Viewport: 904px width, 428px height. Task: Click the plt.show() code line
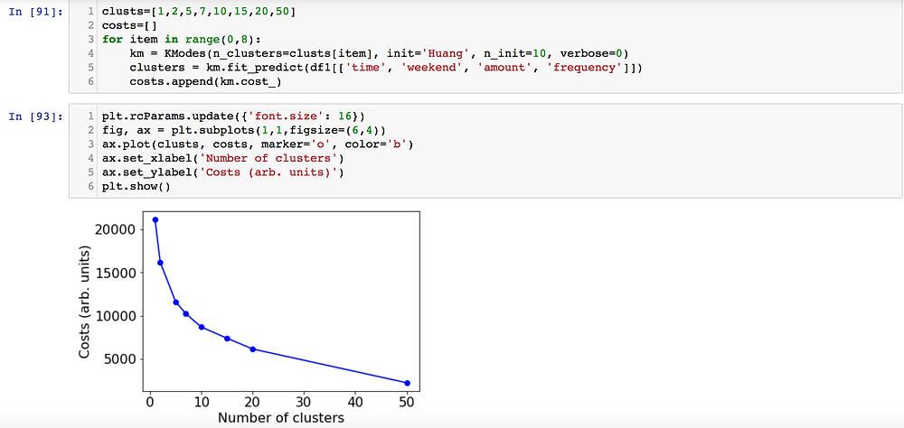click(x=137, y=187)
